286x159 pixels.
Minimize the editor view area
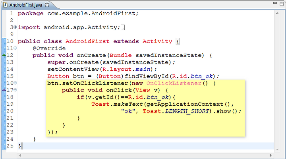tap(275, 3)
